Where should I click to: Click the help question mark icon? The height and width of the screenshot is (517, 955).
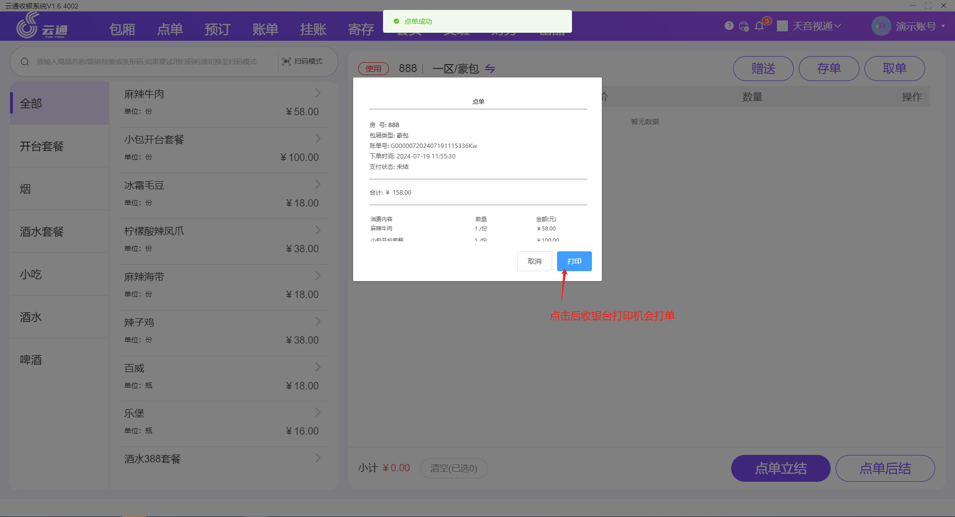pos(729,26)
